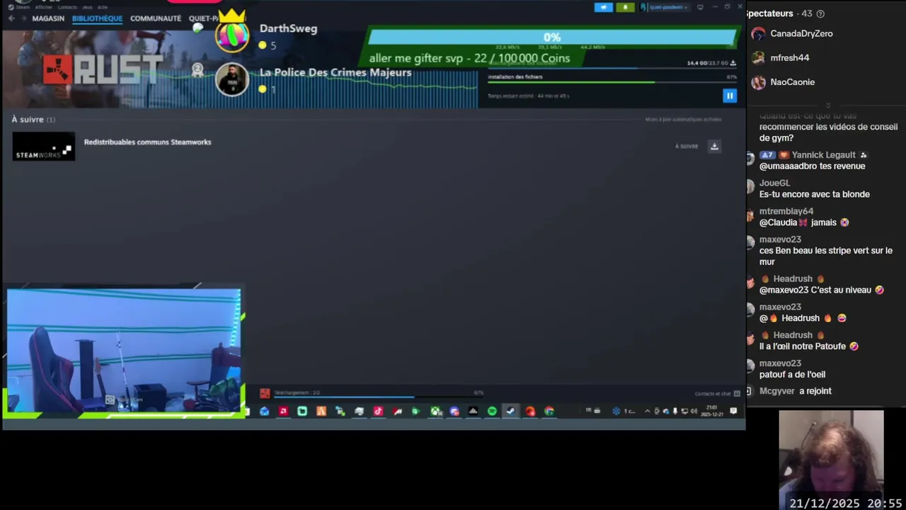
Task: Click the Rust game logo banner
Action: (103, 69)
